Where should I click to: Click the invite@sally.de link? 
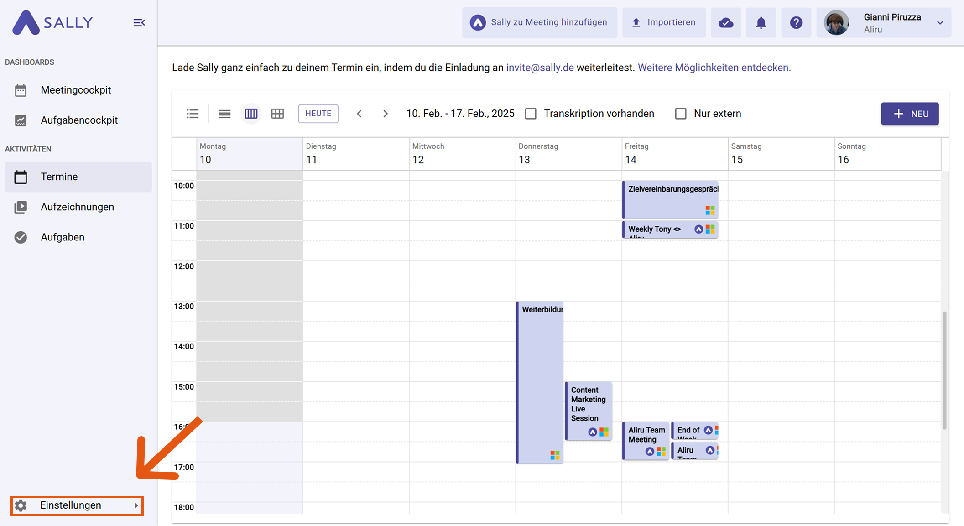point(540,68)
